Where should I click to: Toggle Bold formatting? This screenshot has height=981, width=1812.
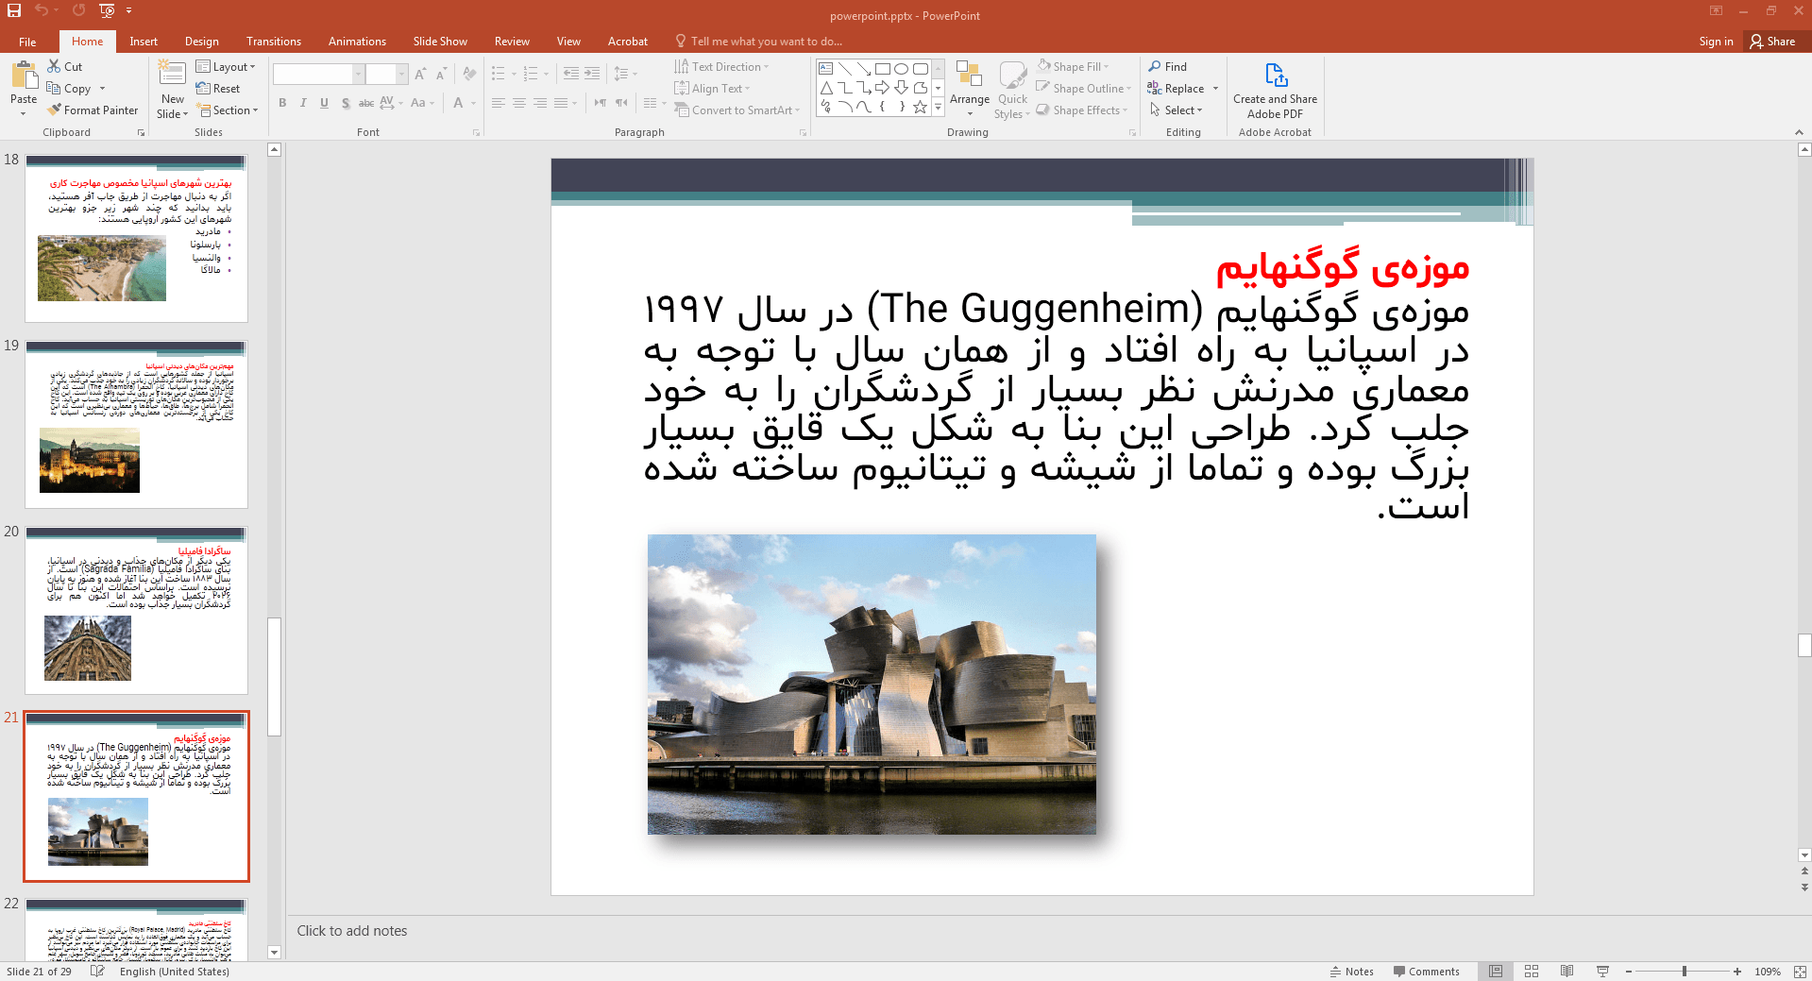pyautogui.click(x=282, y=103)
